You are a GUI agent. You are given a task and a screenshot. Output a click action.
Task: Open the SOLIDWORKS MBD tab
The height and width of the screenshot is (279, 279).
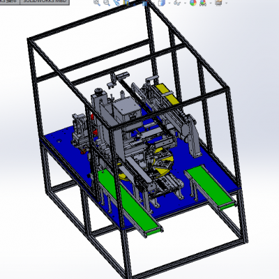pyautogui.click(x=45, y=1)
